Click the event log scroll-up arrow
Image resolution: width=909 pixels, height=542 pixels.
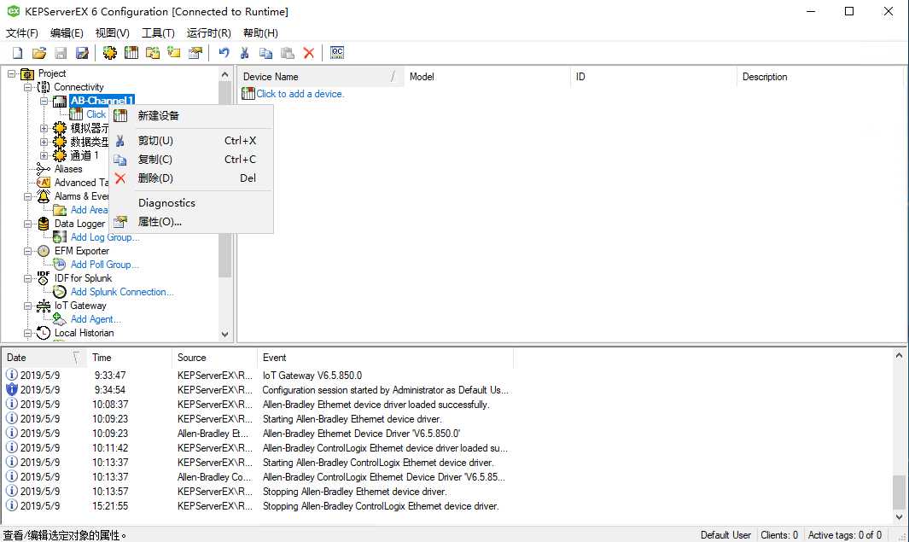coord(899,355)
